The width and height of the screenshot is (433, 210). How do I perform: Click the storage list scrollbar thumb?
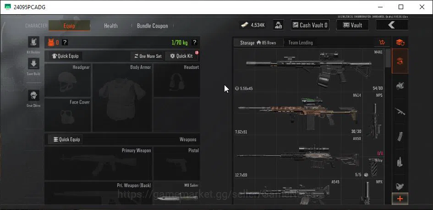[x=388, y=58]
